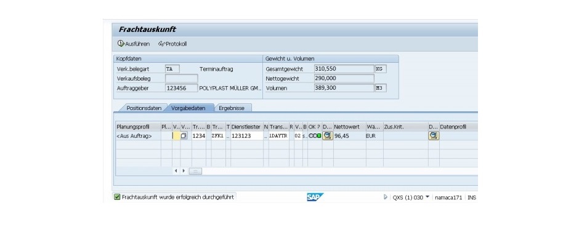Open the Ergebnisse tab

click(x=231, y=108)
